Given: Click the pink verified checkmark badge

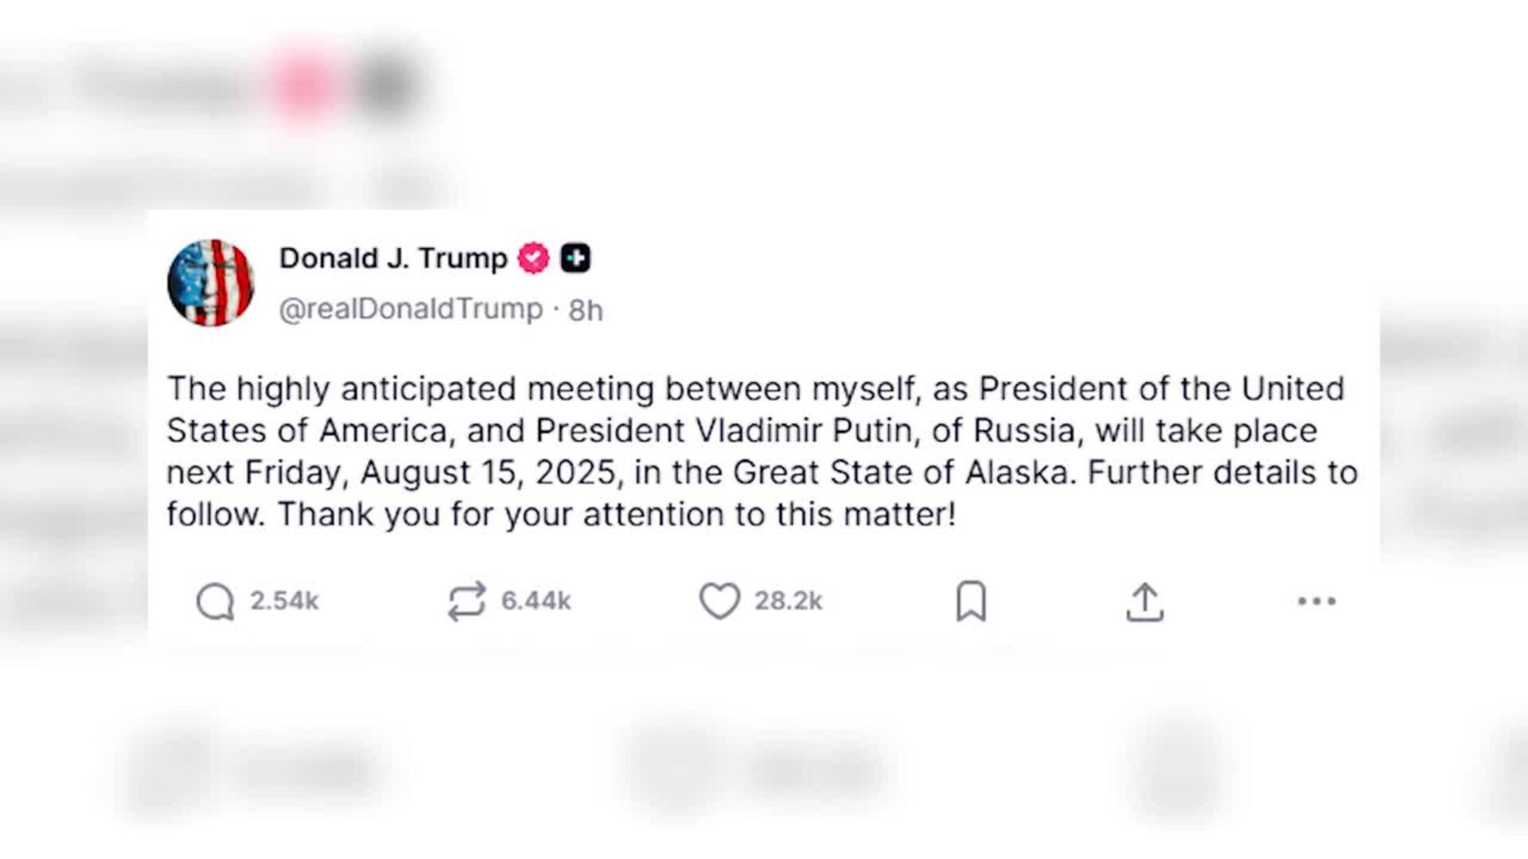Looking at the screenshot, I should point(533,258).
